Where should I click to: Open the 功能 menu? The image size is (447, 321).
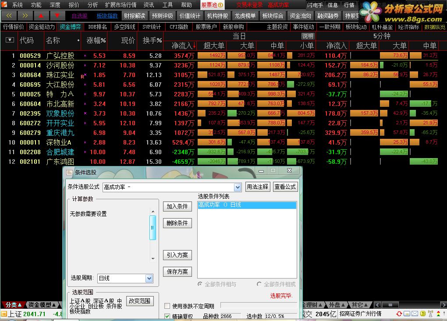pyautogui.click(x=36, y=5)
